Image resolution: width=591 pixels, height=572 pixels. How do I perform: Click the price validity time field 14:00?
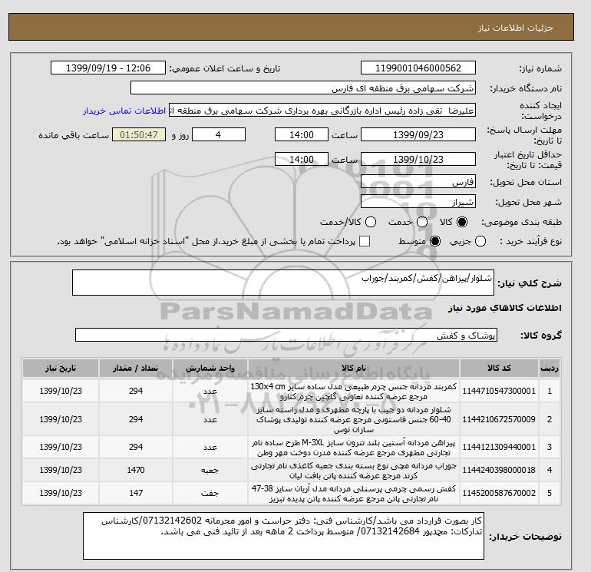302,159
